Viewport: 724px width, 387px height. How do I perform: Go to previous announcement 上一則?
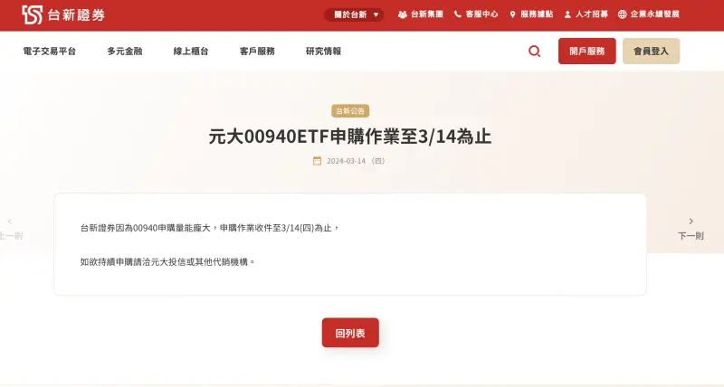(11, 229)
